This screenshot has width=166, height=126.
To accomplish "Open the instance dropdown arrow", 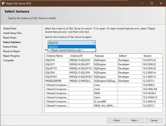I will point(94,43).
